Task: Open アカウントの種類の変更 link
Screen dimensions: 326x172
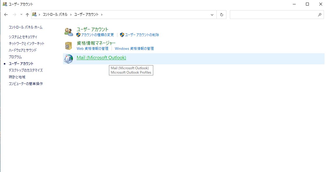Action: point(97,35)
